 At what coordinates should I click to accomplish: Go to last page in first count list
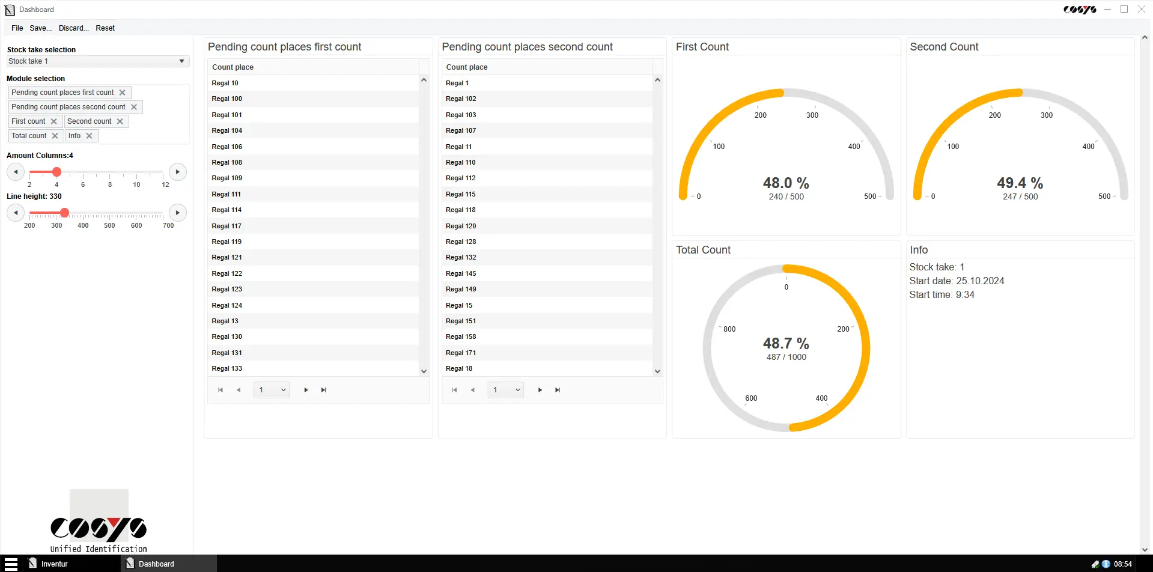pos(324,390)
